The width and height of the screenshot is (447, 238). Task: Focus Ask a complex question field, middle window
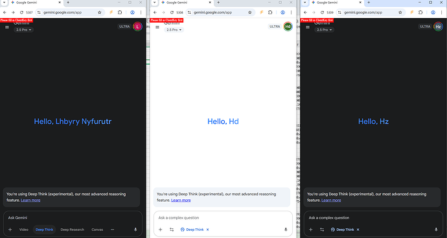[223, 218]
